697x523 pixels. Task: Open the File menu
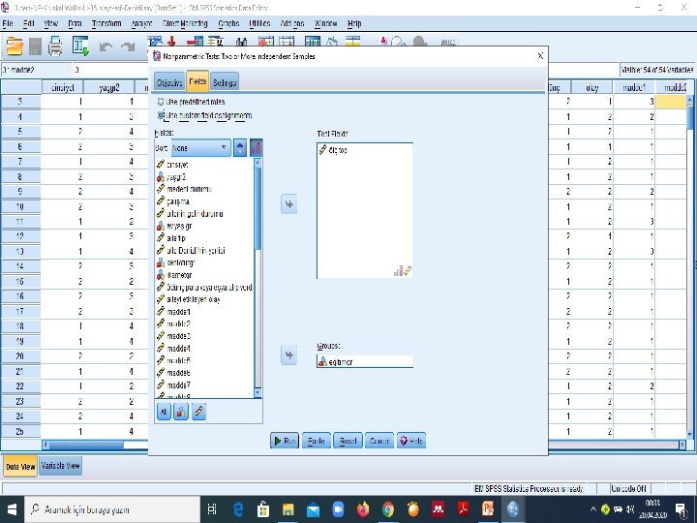point(8,23)
